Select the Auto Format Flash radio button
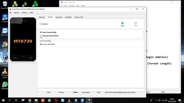 [41, 32]
